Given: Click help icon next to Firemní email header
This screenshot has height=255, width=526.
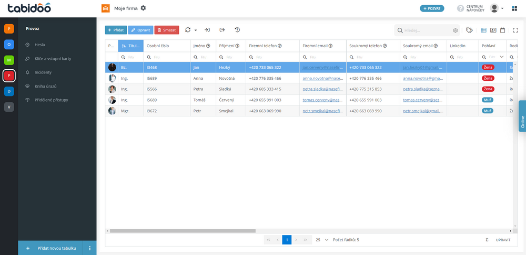Looking at the screenshot, I should [x=330, y=46].
